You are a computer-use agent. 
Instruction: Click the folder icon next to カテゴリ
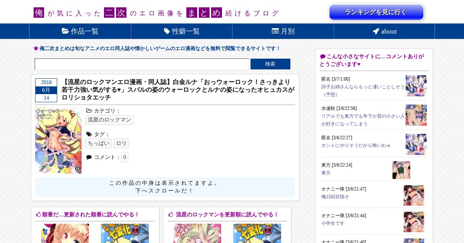tap(89, 111)
